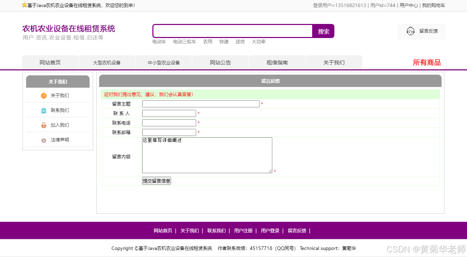Click the red feedback prompt message
Screen dimensions: 467x257
148,94
